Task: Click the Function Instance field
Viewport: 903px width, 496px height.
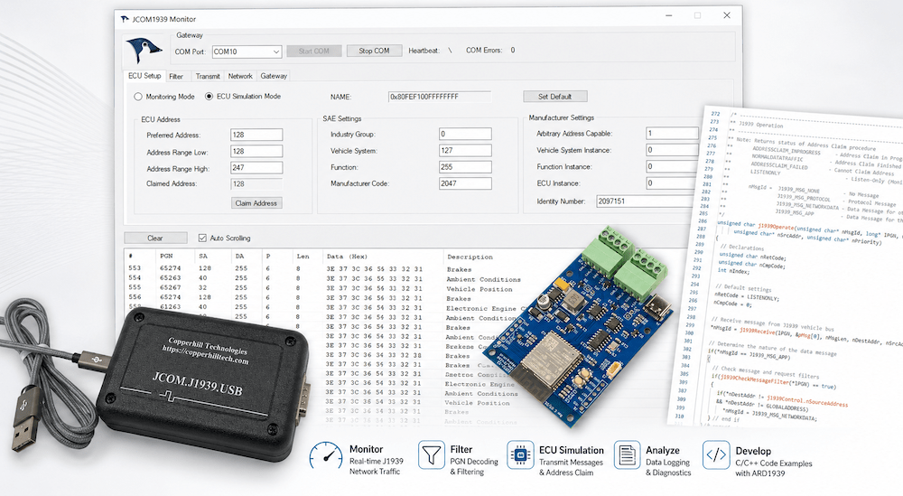Action: 672,166
